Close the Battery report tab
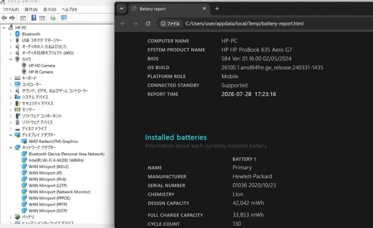Image resolution: width=373 pixels, height=228 pixels. (204, 9)
